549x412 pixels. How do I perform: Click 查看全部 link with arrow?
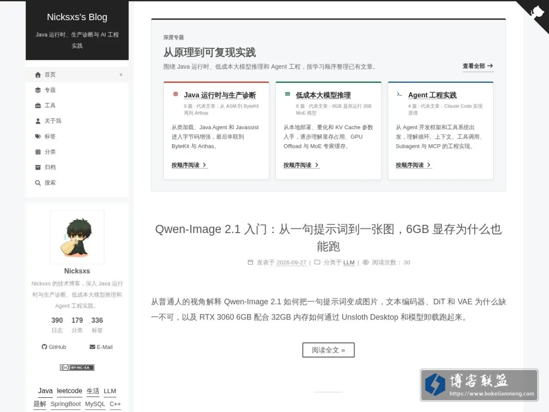478,66
